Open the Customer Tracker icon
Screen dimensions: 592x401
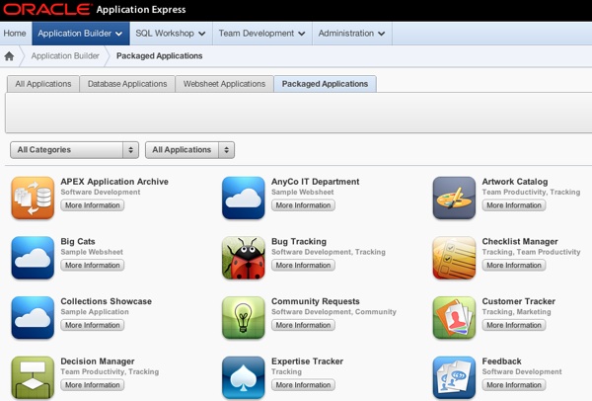click(454, 318)
